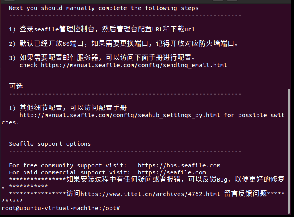Click the 其他细节配置 optional step line
The width and height of the screenshot is (294, 217).
[68, 108]
